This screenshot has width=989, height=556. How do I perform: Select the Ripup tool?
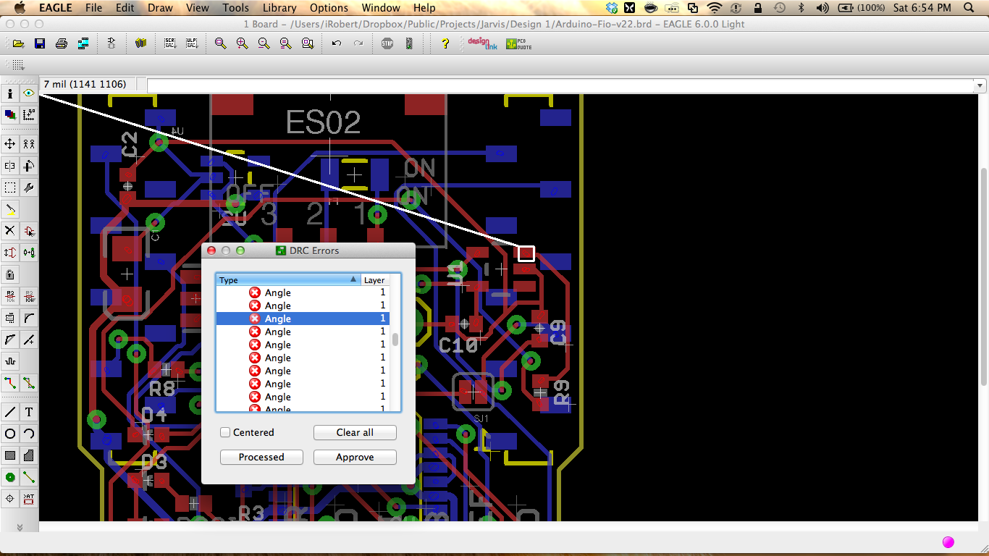coord(29,383)
